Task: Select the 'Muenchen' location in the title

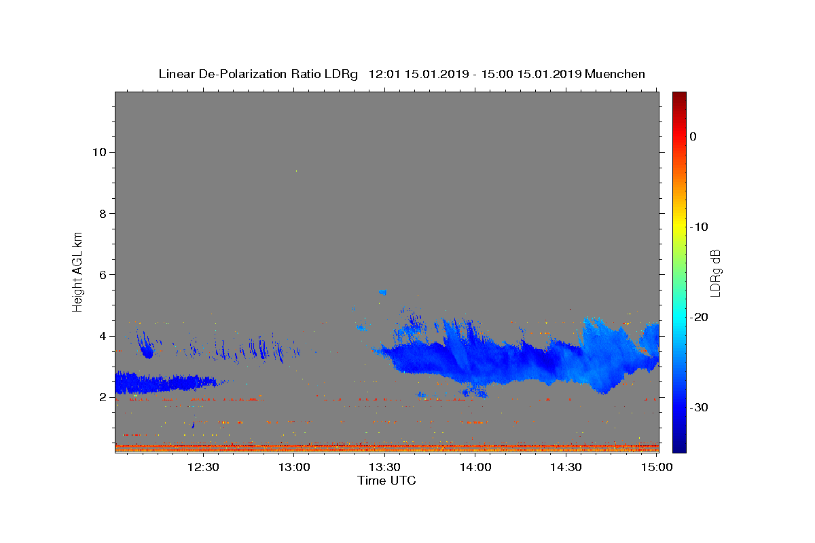Action: click(x=615, y=74)
